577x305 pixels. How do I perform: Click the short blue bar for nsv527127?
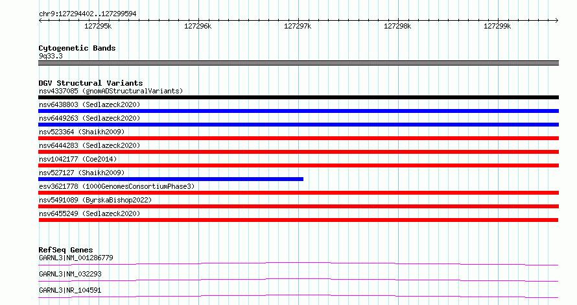(171, 179)
